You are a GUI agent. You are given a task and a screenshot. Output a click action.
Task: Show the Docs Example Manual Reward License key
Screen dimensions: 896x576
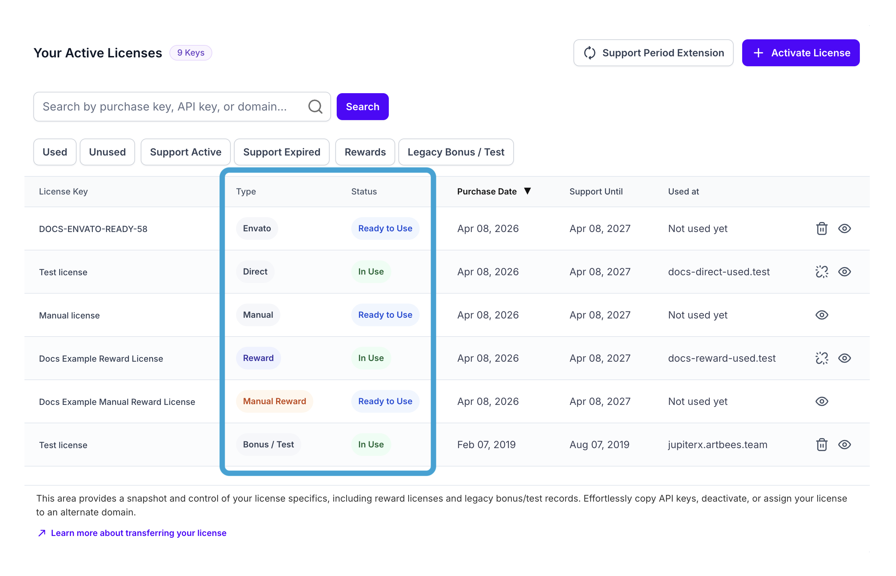coord(821,401)
